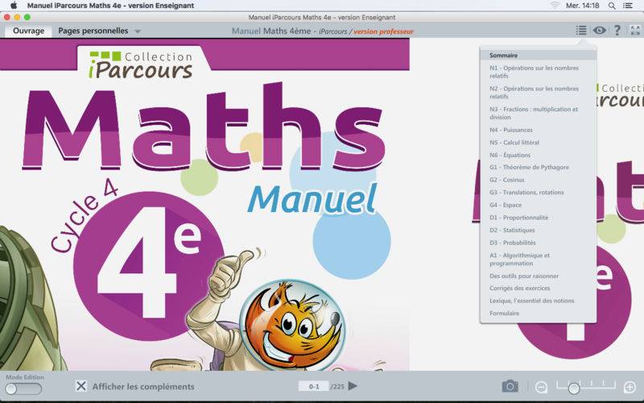Open help with the question mark icon
644x403 pixels.
tap(617, 31)
